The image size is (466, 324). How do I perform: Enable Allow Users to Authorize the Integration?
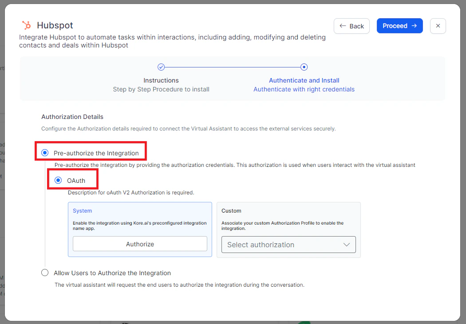click(x=45, y=273)
